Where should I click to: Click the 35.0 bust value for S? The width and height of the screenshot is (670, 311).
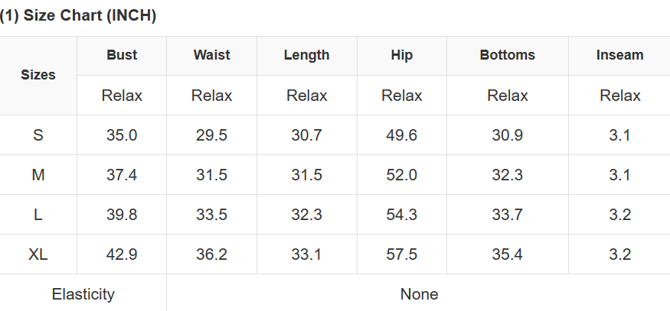(x=122, y=135)
